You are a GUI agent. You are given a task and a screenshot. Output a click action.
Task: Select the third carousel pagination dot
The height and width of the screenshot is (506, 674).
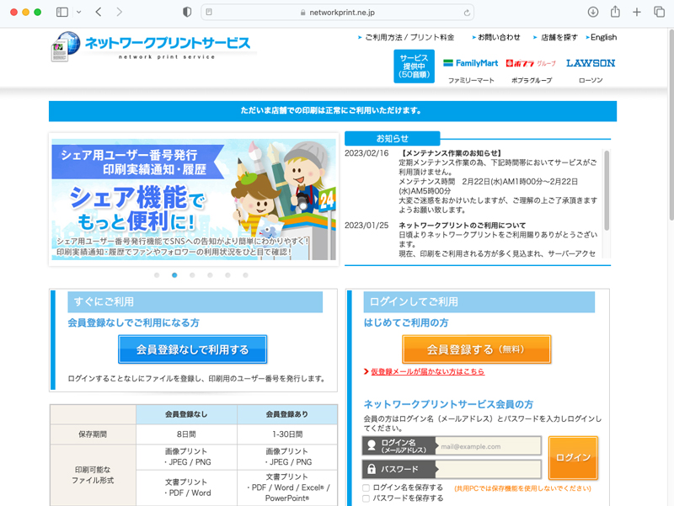tap(192, 275)
